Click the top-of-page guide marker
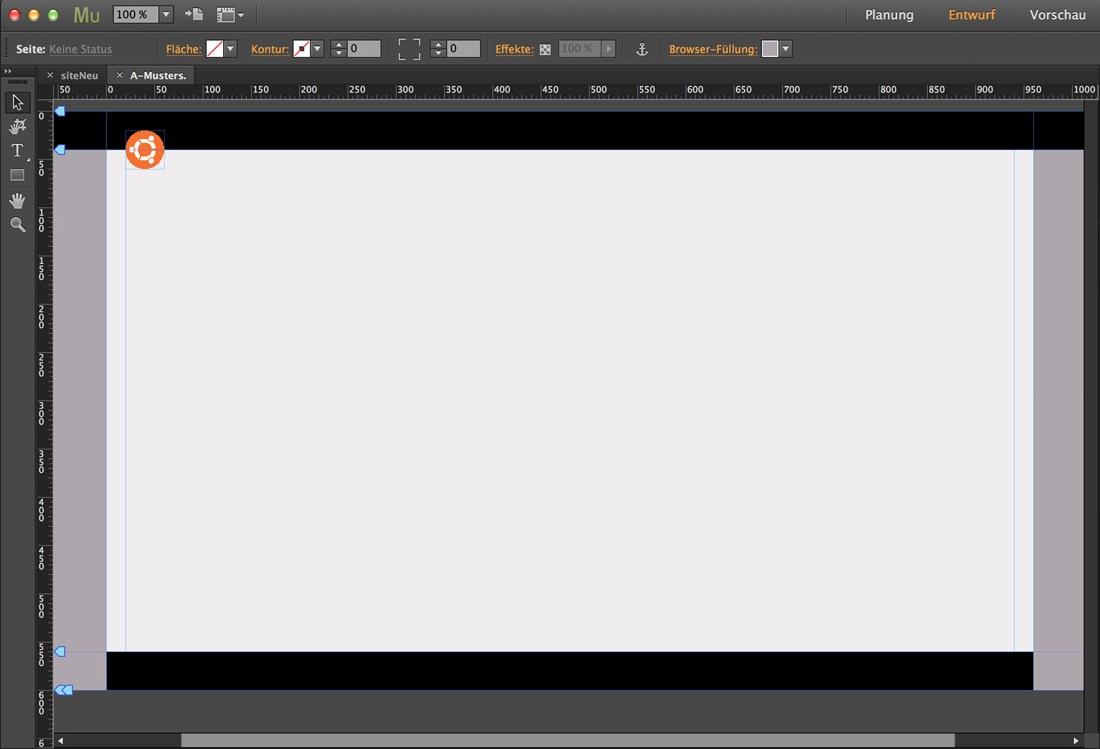Screen dimensions: 1100x749 point(60,111)
